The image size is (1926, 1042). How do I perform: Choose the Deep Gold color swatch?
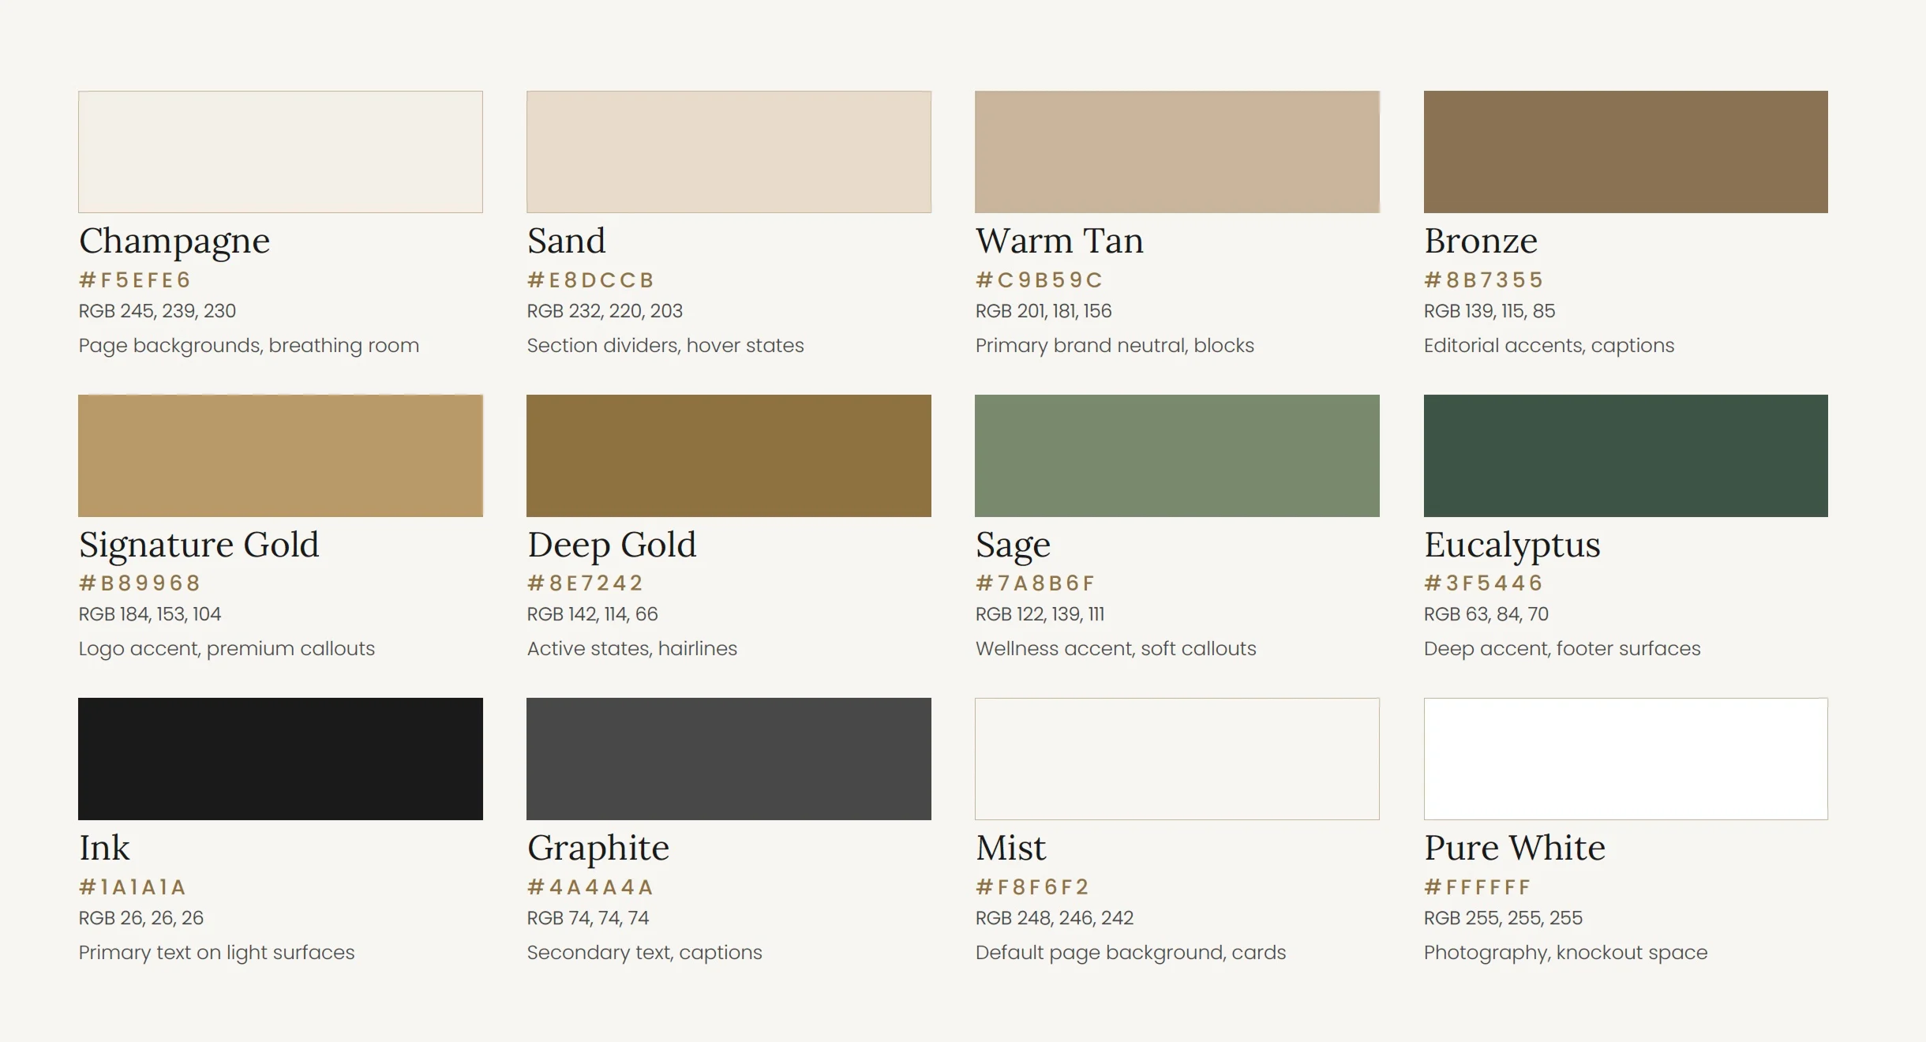click(729, 455)
